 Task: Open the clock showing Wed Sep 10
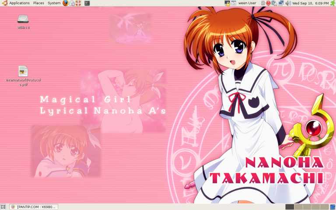pos(310,3)
